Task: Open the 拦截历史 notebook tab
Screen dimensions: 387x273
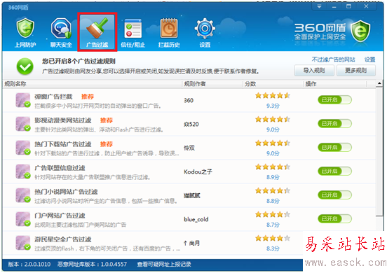Action: click(169, 32)
